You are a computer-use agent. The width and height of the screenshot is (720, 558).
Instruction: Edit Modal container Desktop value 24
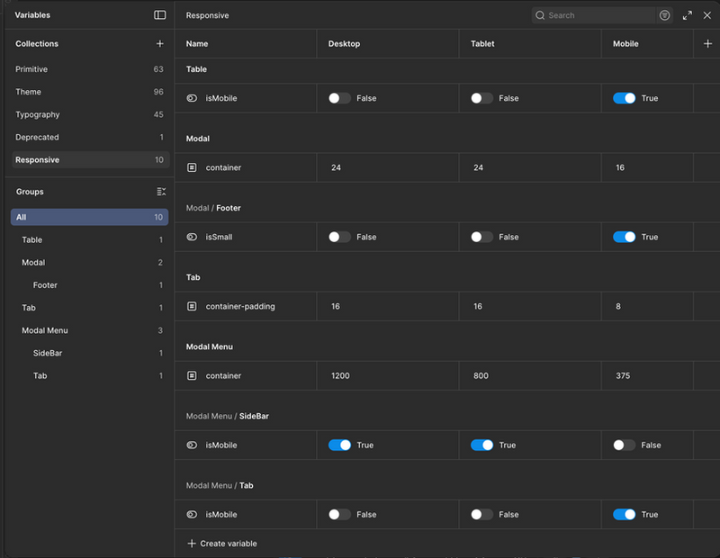tap(388, 167)
